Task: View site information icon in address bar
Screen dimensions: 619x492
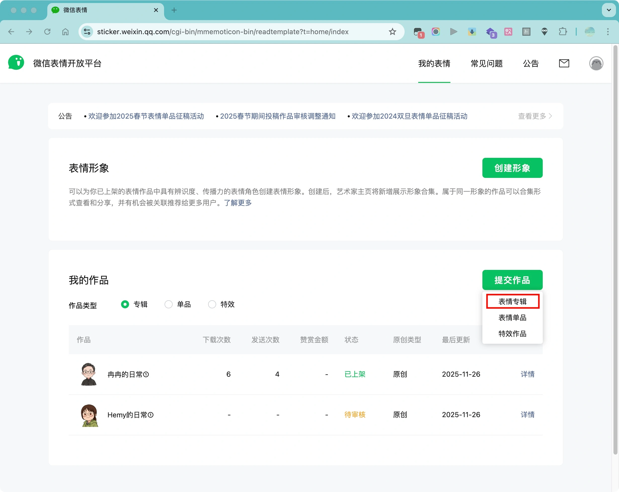Action: (87, 32)
